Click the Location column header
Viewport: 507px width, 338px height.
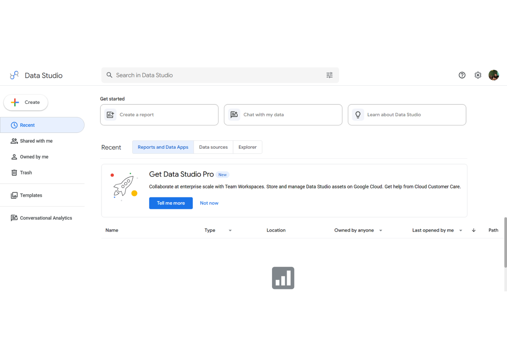pos(276,230)
